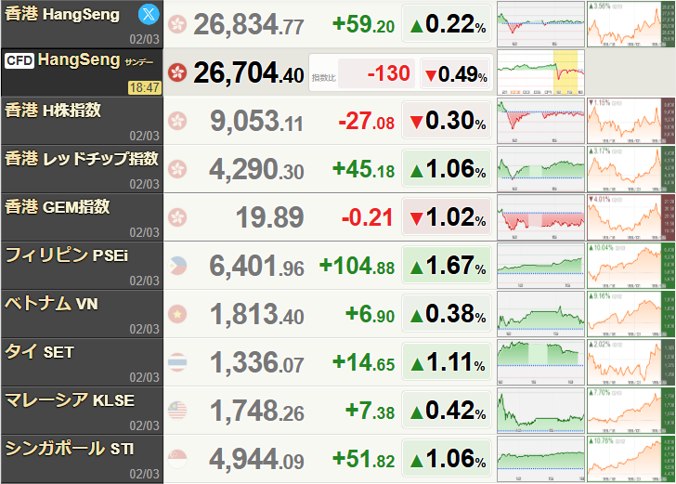Screen dimensions: 676x484
Task: Click Hong Kong flag in 香港 GEM指数 row
Action: [177, 217]
